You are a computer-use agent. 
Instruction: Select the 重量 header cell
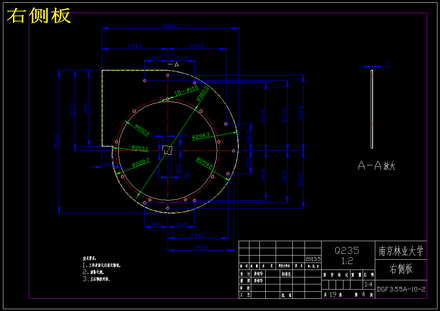click(356, 275)
